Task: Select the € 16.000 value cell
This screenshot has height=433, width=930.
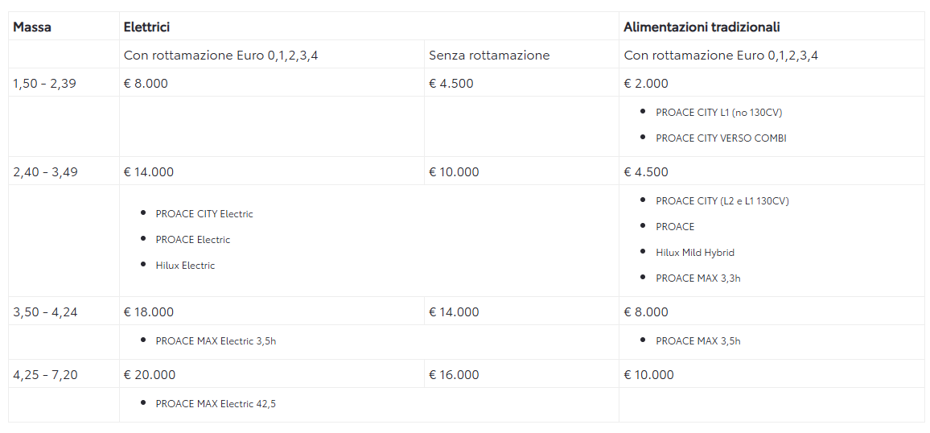Action: point(454,375)
